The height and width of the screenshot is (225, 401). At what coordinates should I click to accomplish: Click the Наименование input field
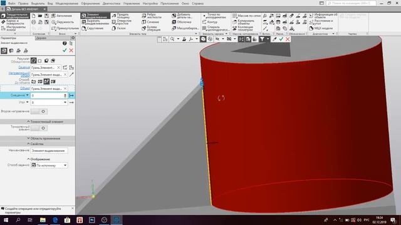tap(49, 151)
